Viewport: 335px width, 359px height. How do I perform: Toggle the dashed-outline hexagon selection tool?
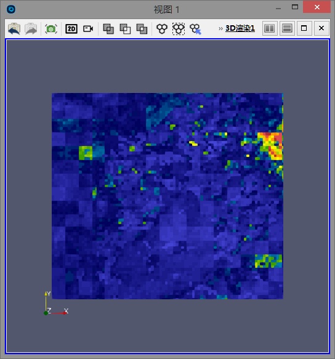coord(179,29)
